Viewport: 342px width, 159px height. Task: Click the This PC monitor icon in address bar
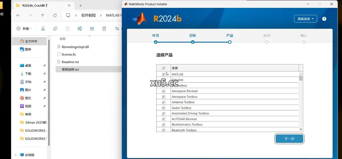68,15
